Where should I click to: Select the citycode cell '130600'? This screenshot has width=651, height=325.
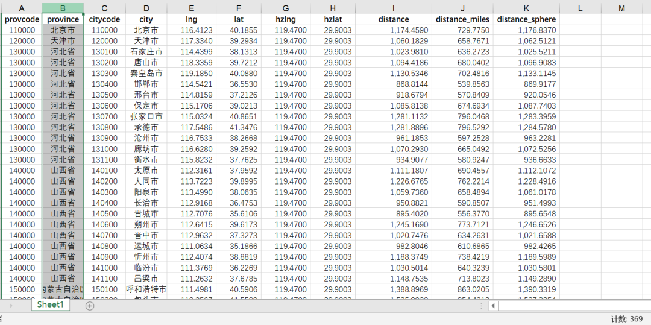105,106
